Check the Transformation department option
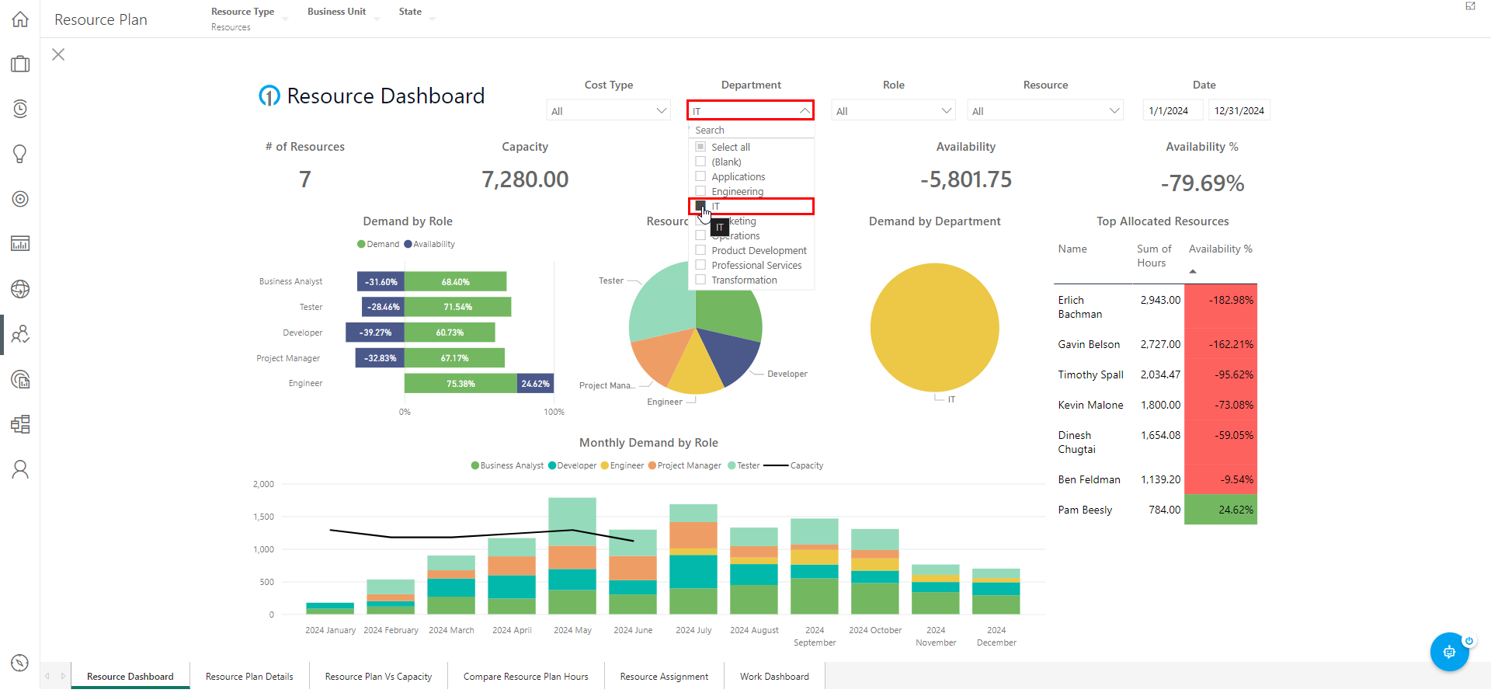The width and height of the screenshot is (1491, 693). (700, 280)
